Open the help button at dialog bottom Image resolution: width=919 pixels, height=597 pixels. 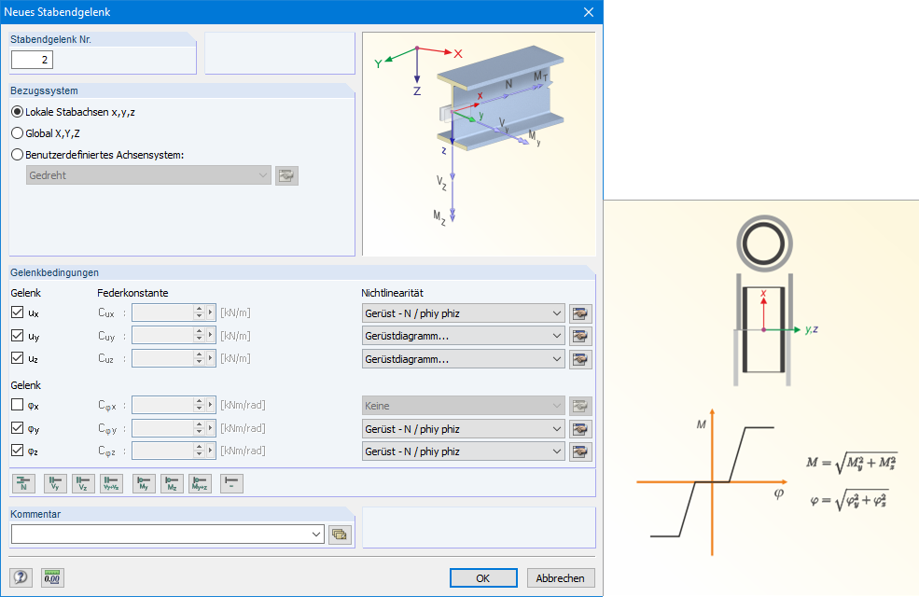(x=21, y=577)
